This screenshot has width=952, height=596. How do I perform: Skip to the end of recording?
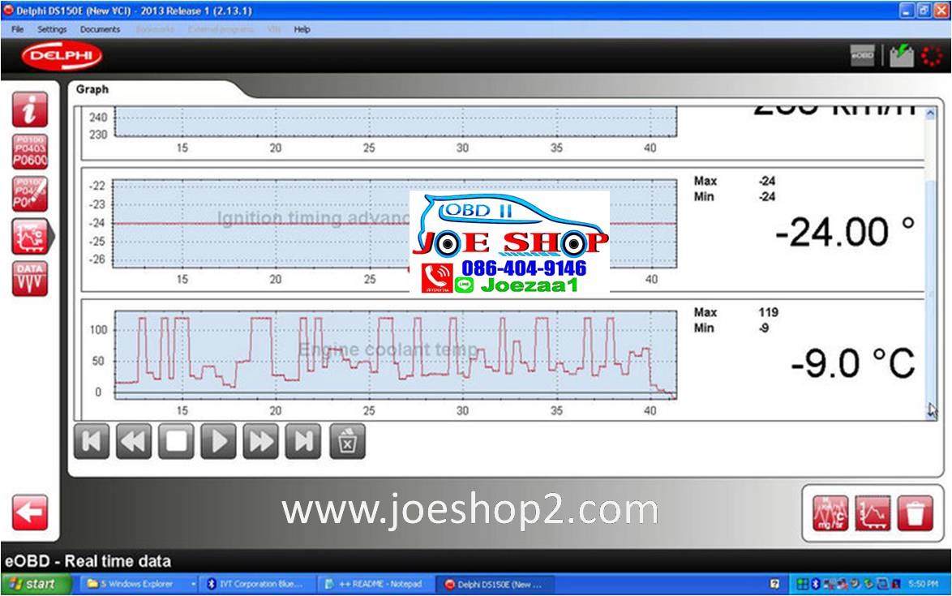(303, 441)
